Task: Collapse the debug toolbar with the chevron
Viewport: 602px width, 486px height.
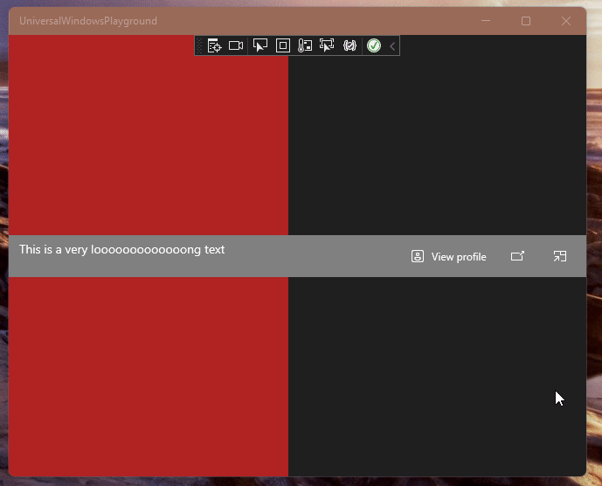Action: 392,46
